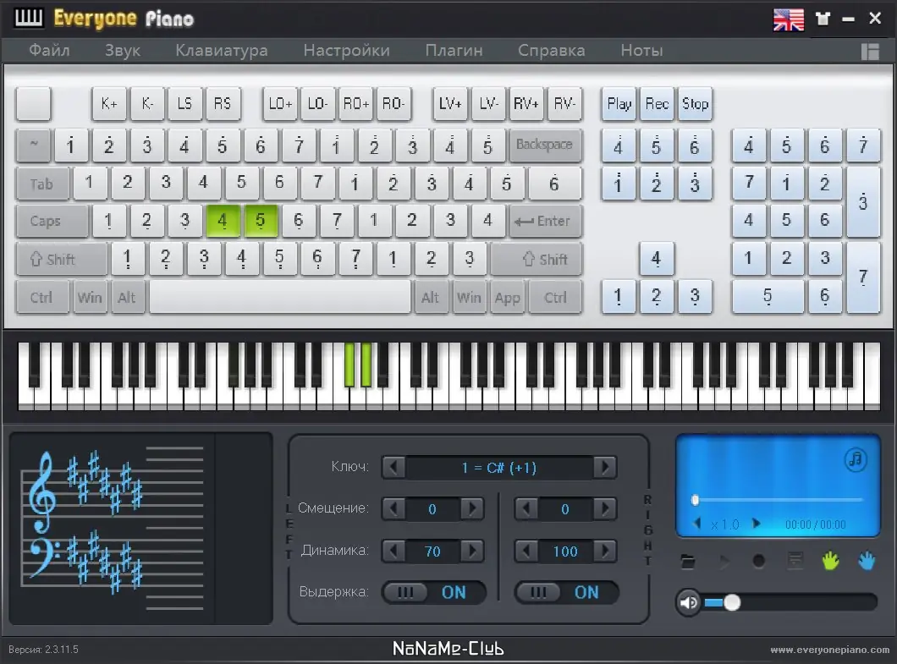Toggle the green left-hand icon
Image resolution: width=897 pixels, height=664 pixels.
point(831,561)
